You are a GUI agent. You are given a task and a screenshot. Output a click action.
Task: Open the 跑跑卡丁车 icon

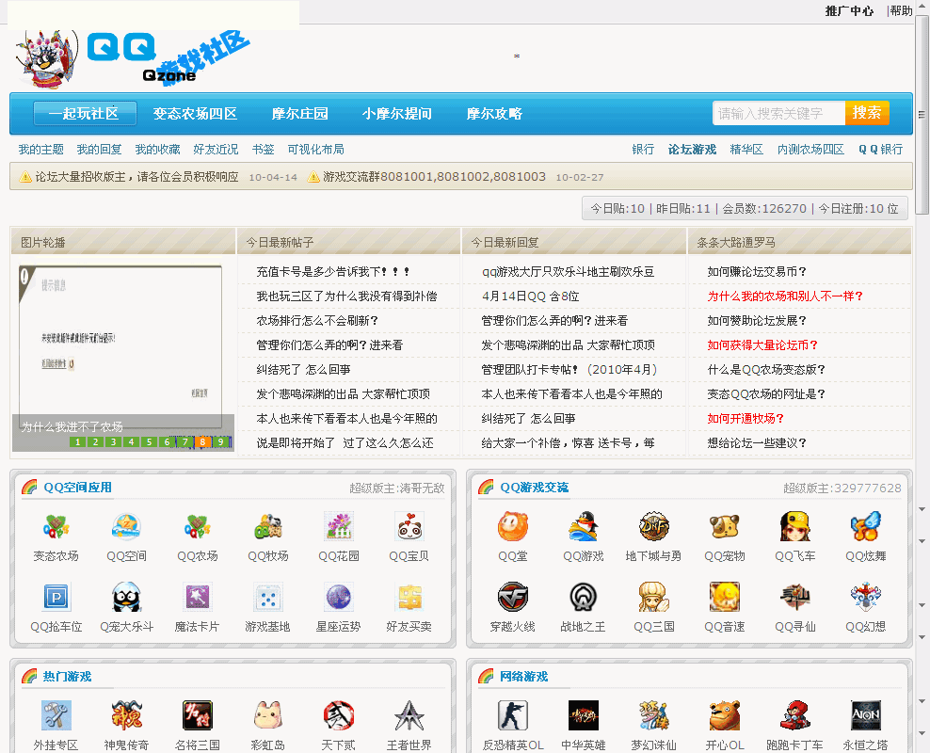(795, 715)
